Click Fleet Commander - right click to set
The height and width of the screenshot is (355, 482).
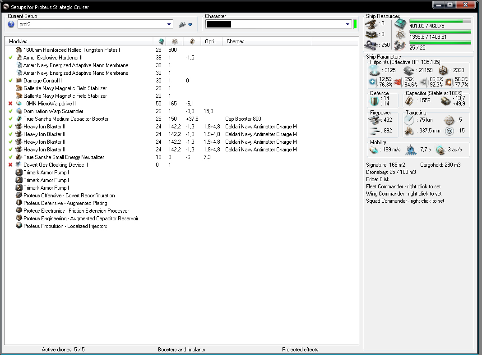click(x=403, y=187)
